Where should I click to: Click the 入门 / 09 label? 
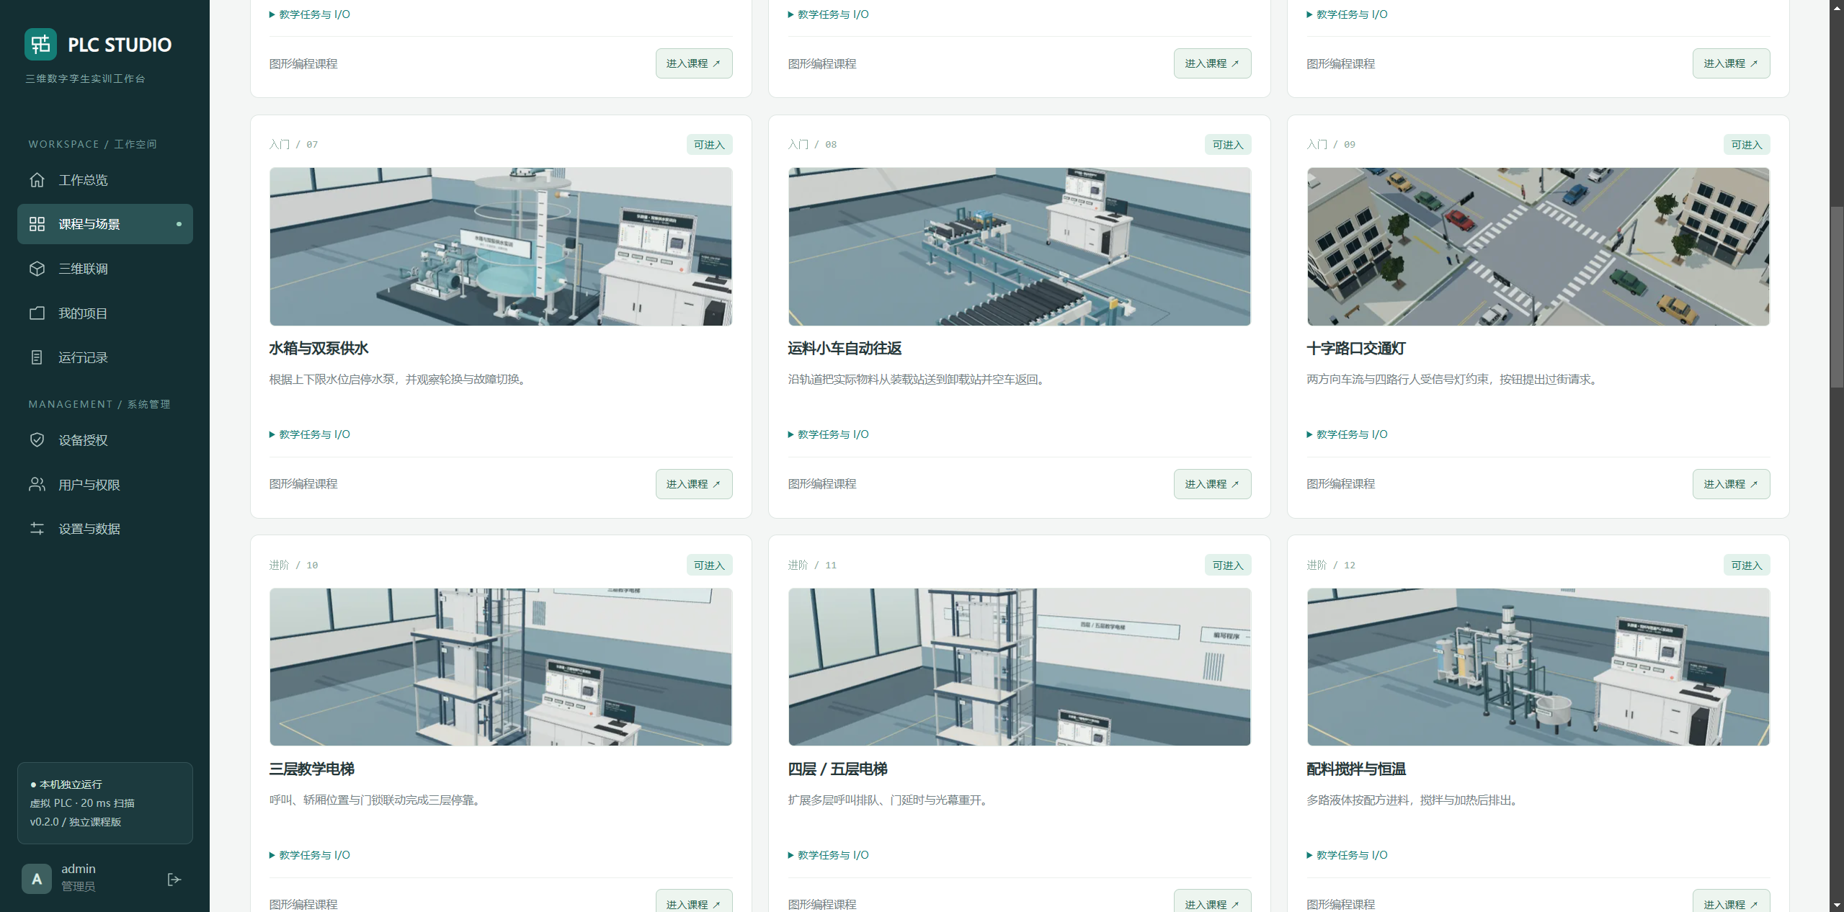point(1331,145)
